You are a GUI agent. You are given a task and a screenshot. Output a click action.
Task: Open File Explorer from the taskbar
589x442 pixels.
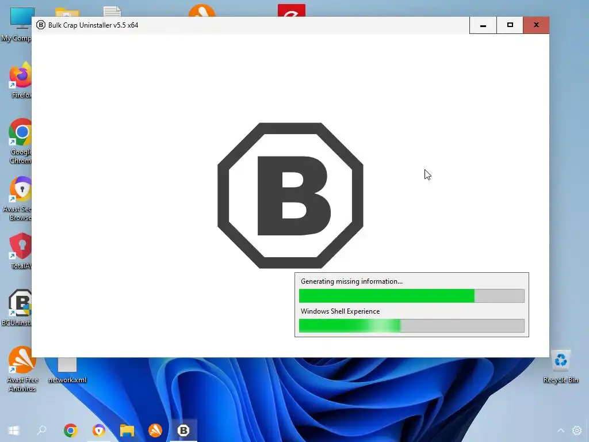[127, 430]
